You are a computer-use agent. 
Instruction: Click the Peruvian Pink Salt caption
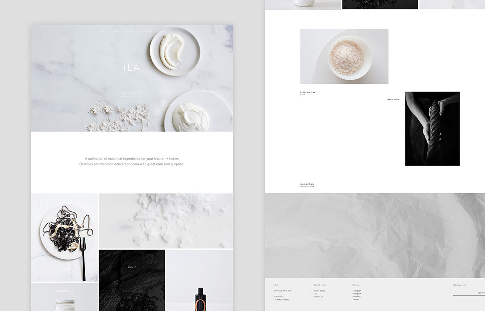point(308,93)
